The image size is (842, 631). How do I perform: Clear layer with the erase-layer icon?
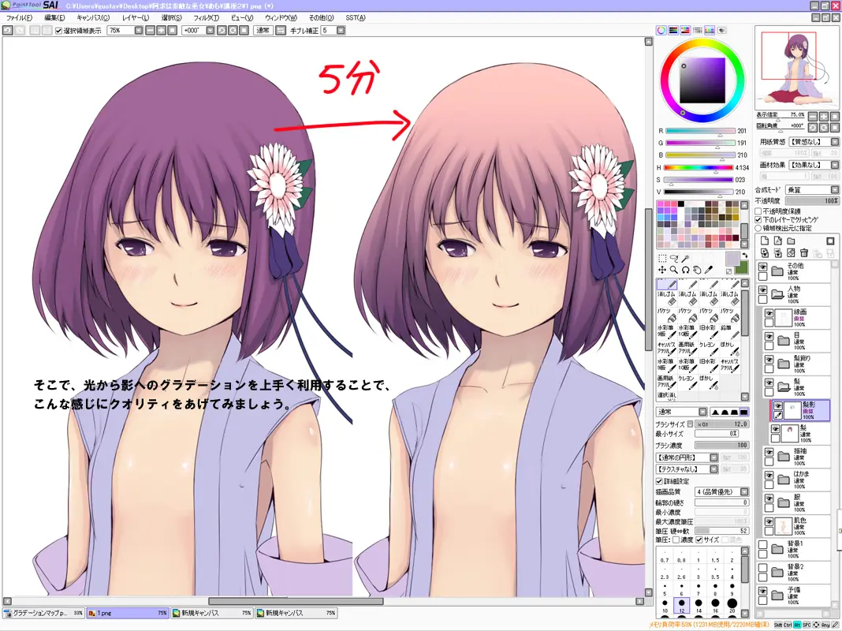coord(791,253)
